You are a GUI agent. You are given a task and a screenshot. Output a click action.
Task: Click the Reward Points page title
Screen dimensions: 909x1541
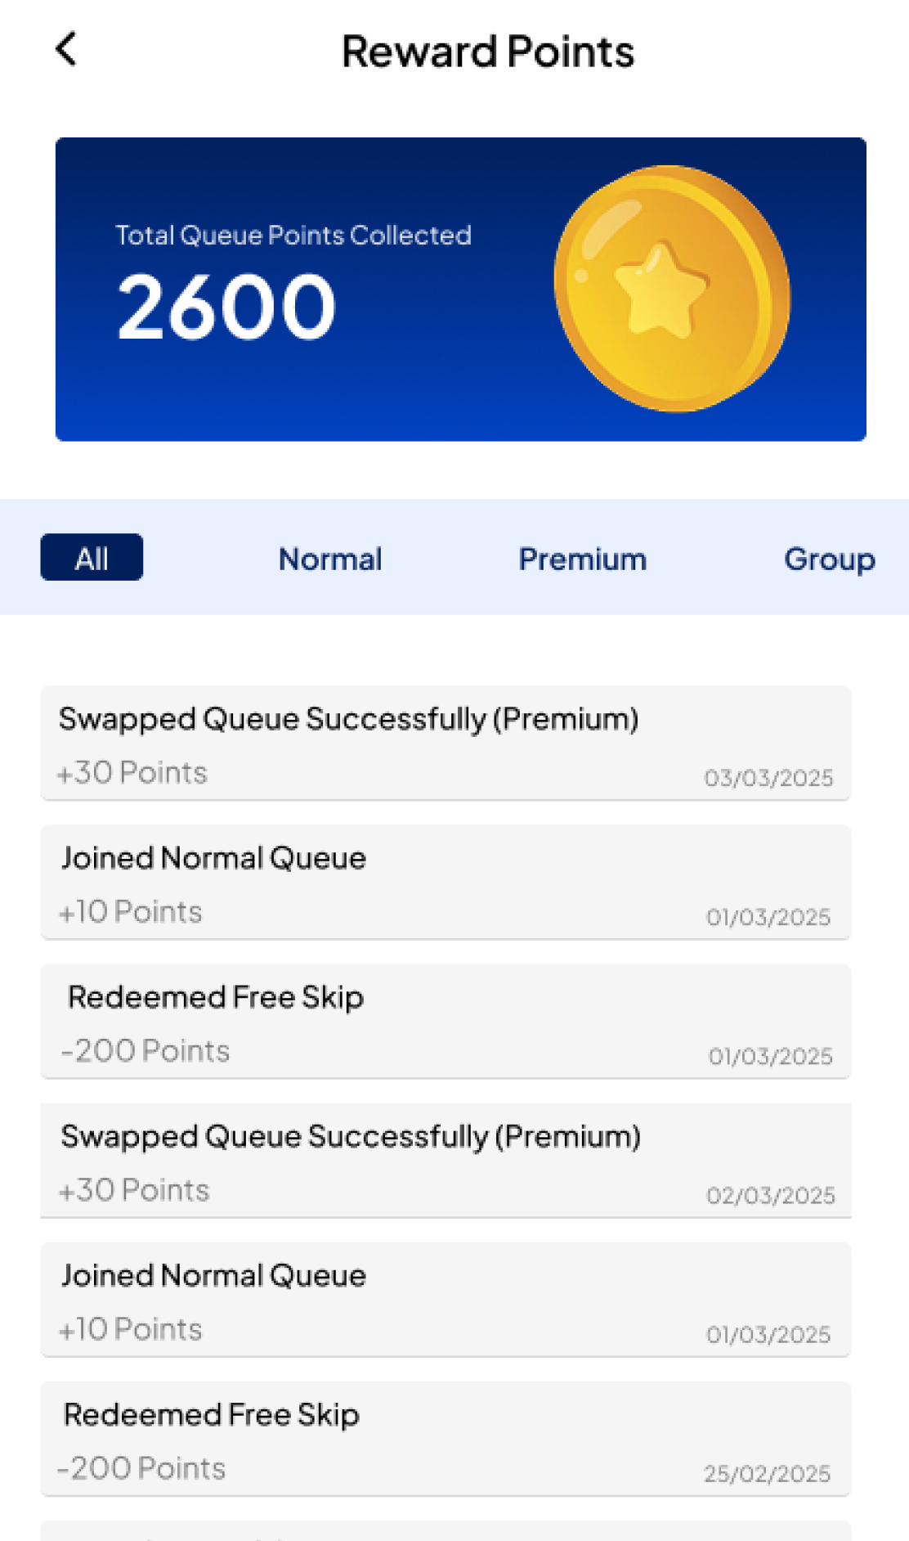pyautogui.click(x=487, y=52)
